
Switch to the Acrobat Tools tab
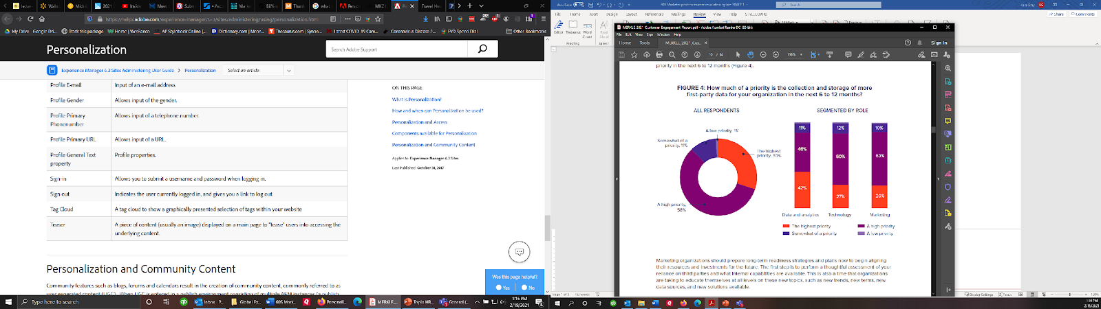(x=645, y=43)
